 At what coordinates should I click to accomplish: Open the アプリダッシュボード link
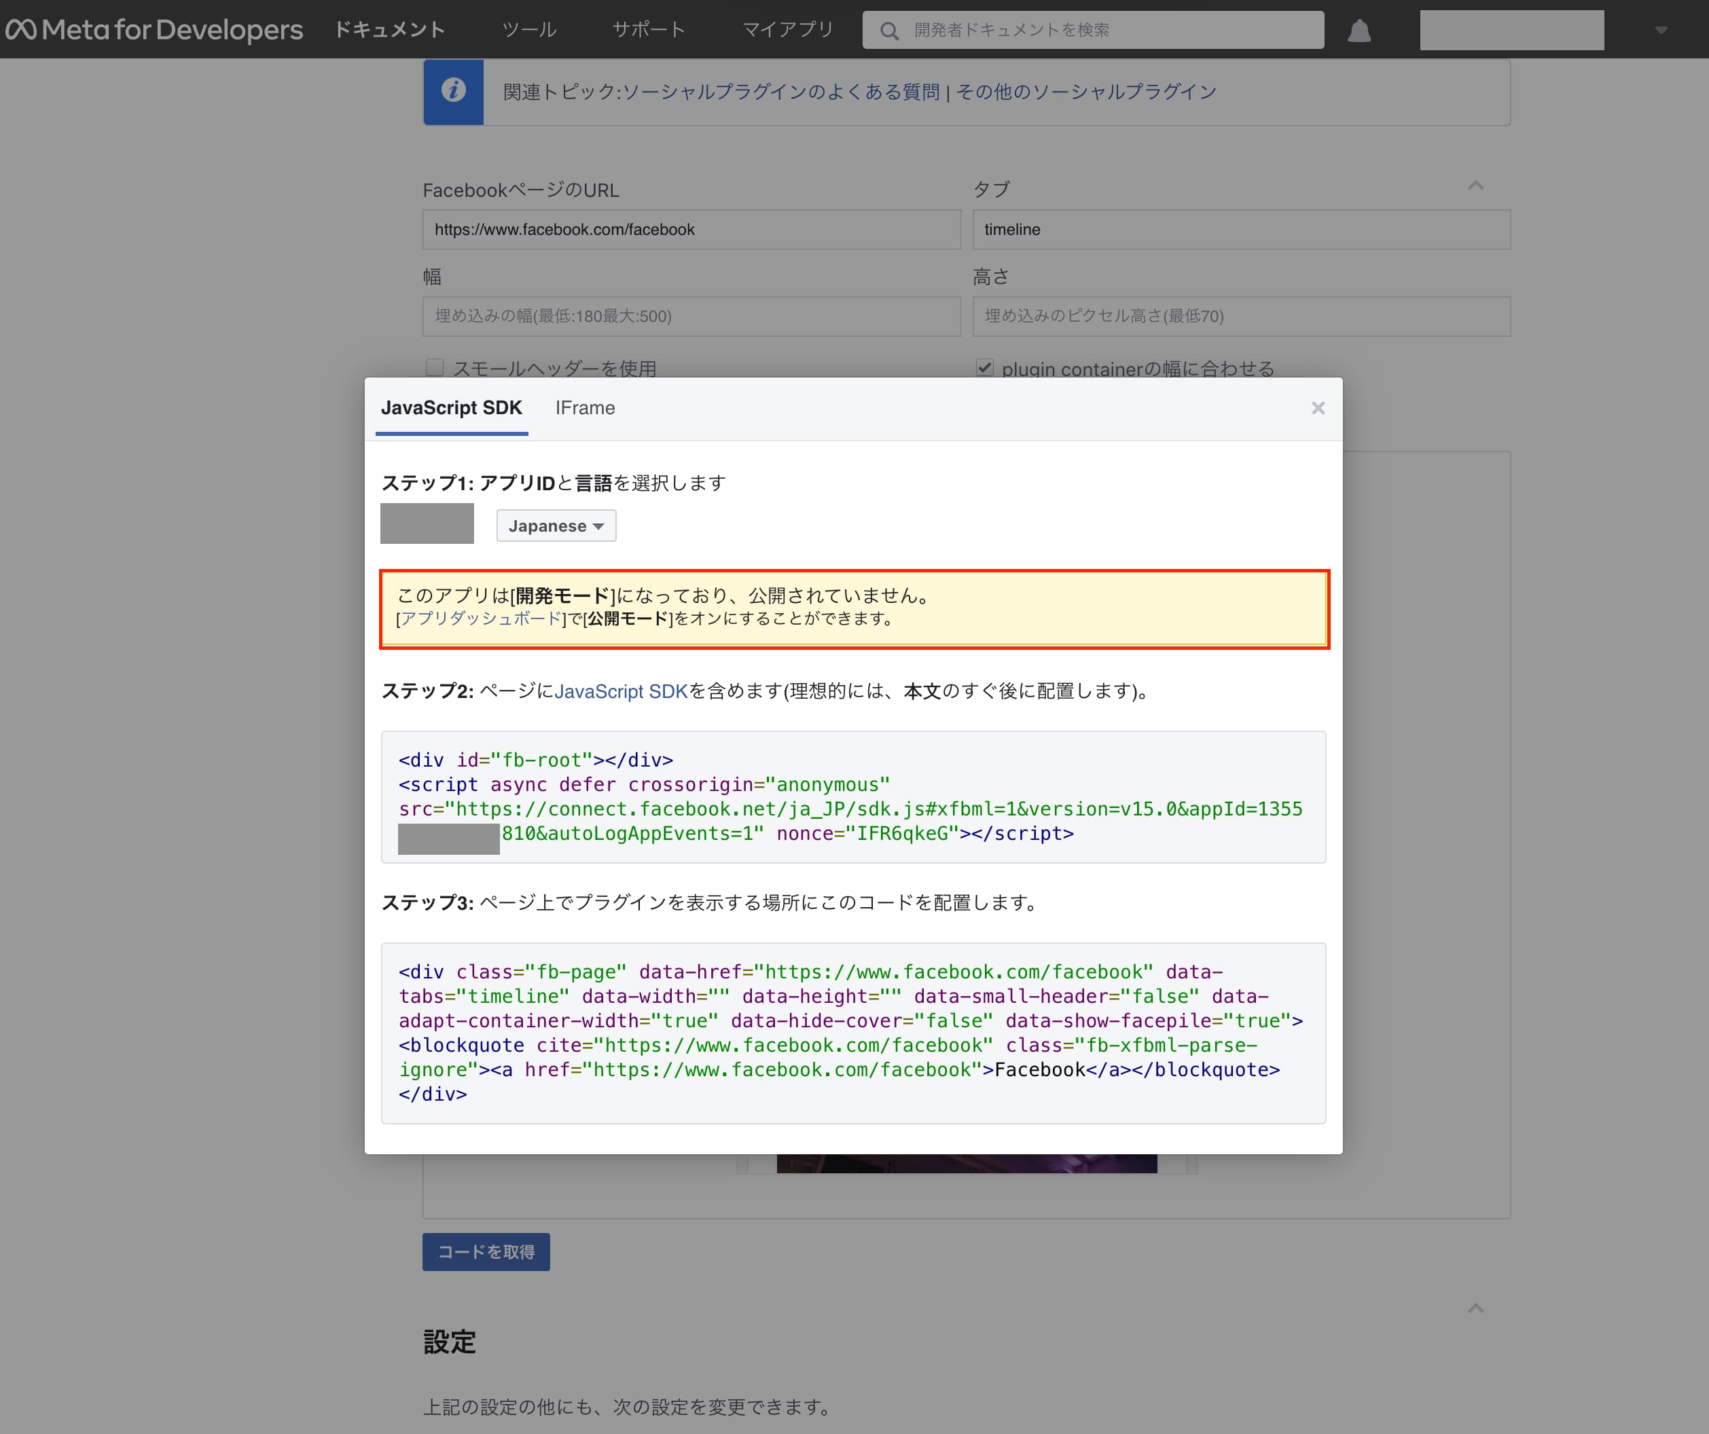pyautogui.click(x=481, y=619)
